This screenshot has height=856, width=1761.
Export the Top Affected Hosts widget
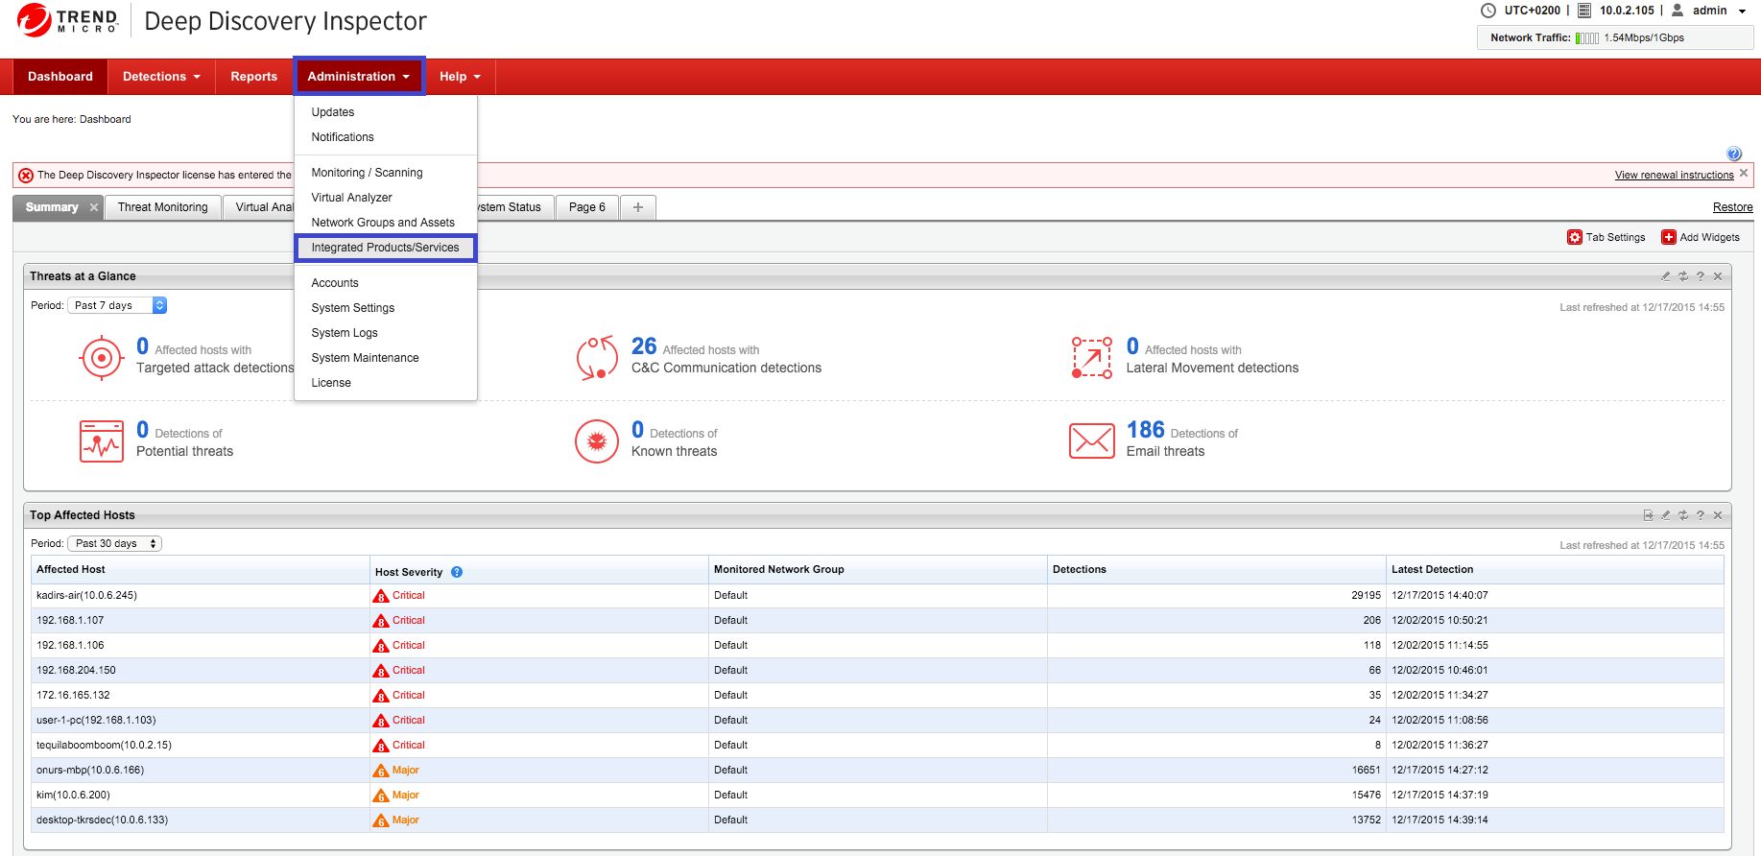(1649, 515)
